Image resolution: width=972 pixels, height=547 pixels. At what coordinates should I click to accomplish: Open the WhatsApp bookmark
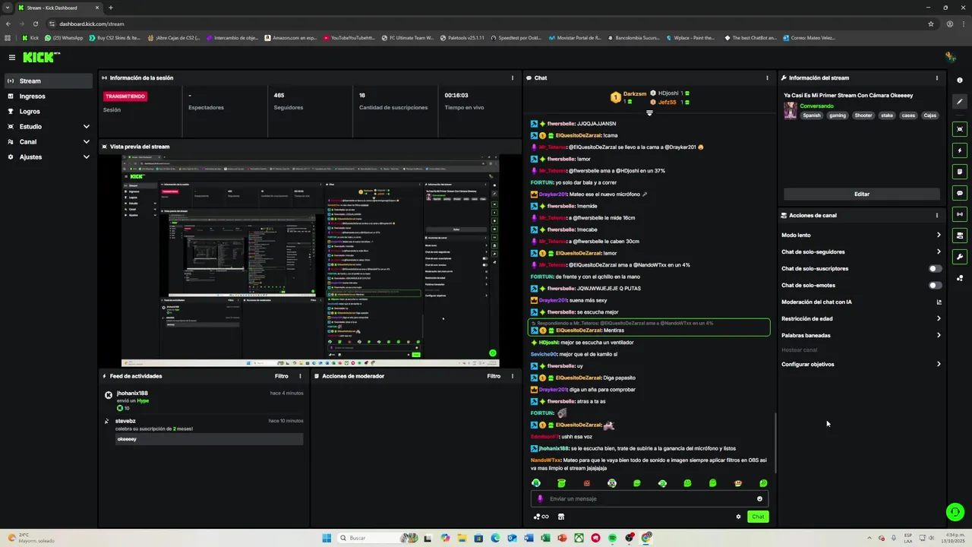point(64,37)
